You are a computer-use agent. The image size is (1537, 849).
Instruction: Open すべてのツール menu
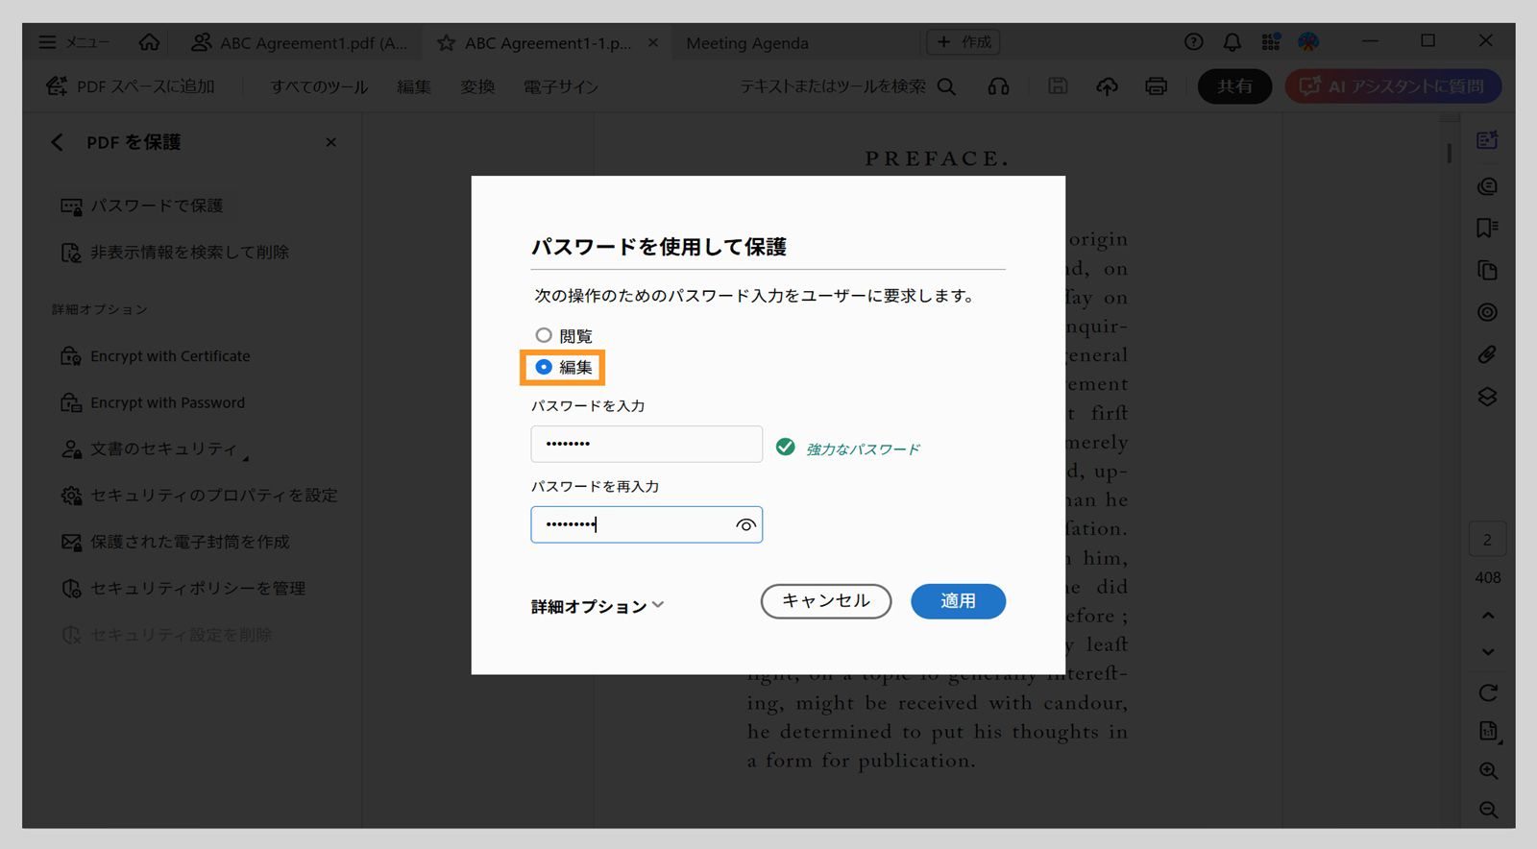click(x=319, y=86)
